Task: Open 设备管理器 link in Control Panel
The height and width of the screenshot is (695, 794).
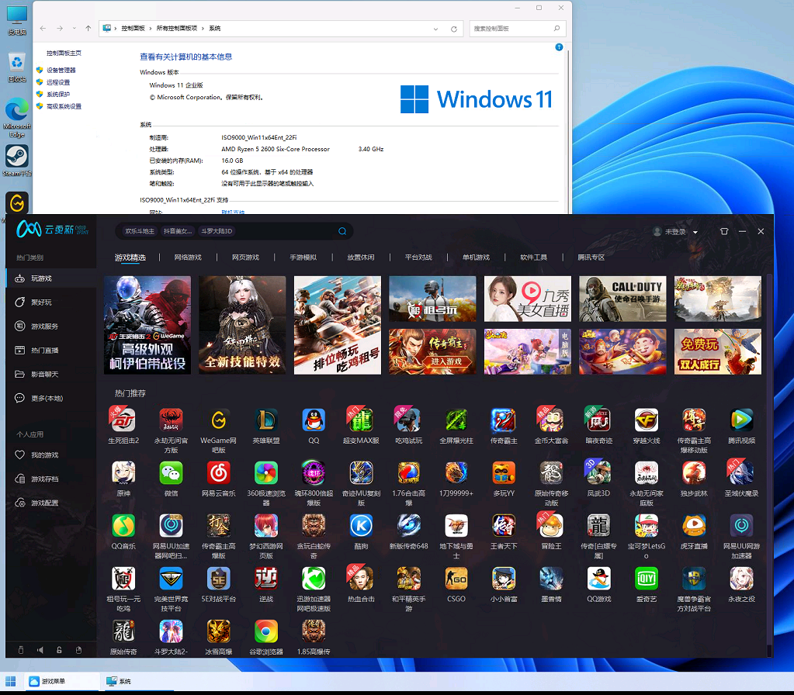Action: (x=61, y=71)
